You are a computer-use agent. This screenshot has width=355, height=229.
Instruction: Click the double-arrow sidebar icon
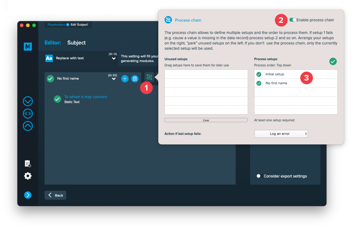click(28, 114)
